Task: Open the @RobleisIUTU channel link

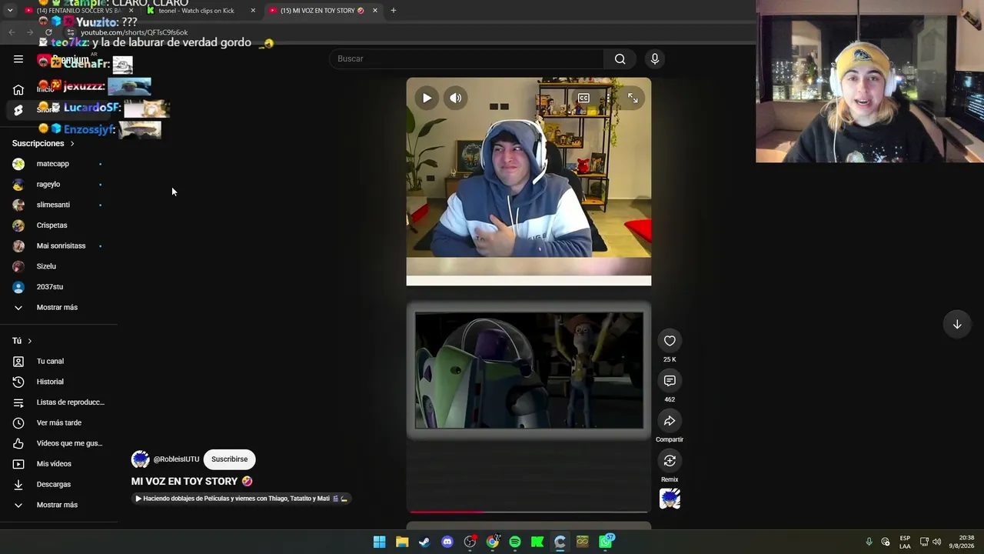Action: [x=176, y=459]
